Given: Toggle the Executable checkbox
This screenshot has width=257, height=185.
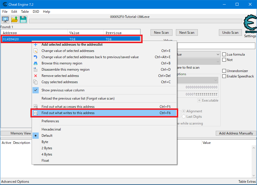Looking at the screenshot, I should (x=199, y=100).
